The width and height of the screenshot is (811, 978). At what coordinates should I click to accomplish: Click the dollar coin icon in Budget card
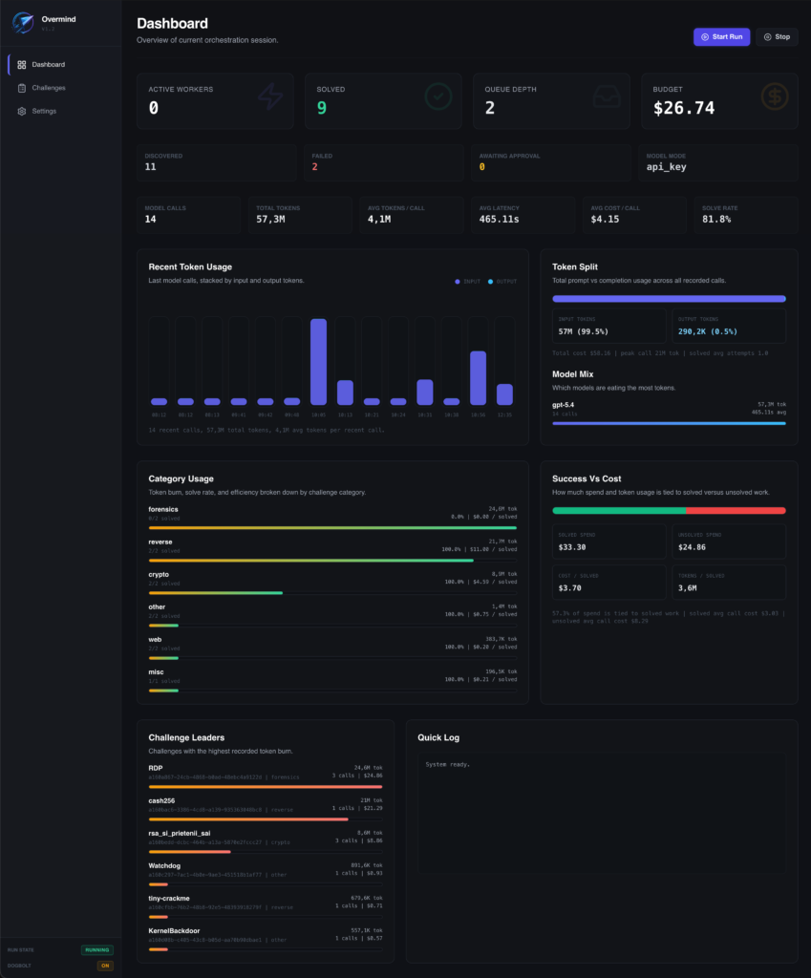point(775,96)
